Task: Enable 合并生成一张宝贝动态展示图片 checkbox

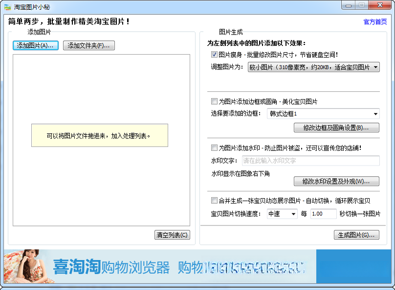Action: 214,201
